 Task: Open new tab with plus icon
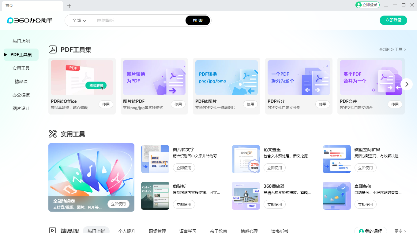(x=69, y=5)
